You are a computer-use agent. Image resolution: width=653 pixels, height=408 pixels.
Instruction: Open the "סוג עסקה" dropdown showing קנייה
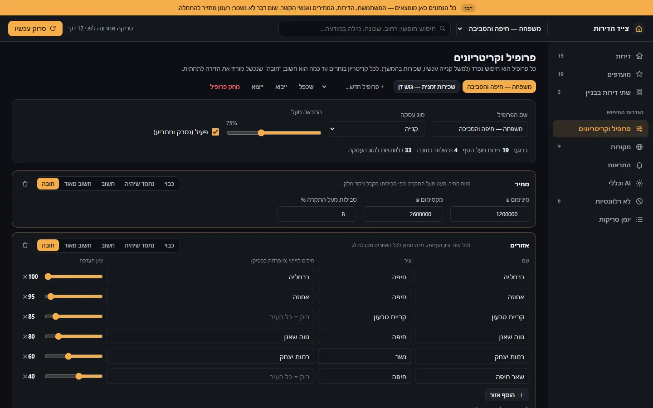coord(377,129)
